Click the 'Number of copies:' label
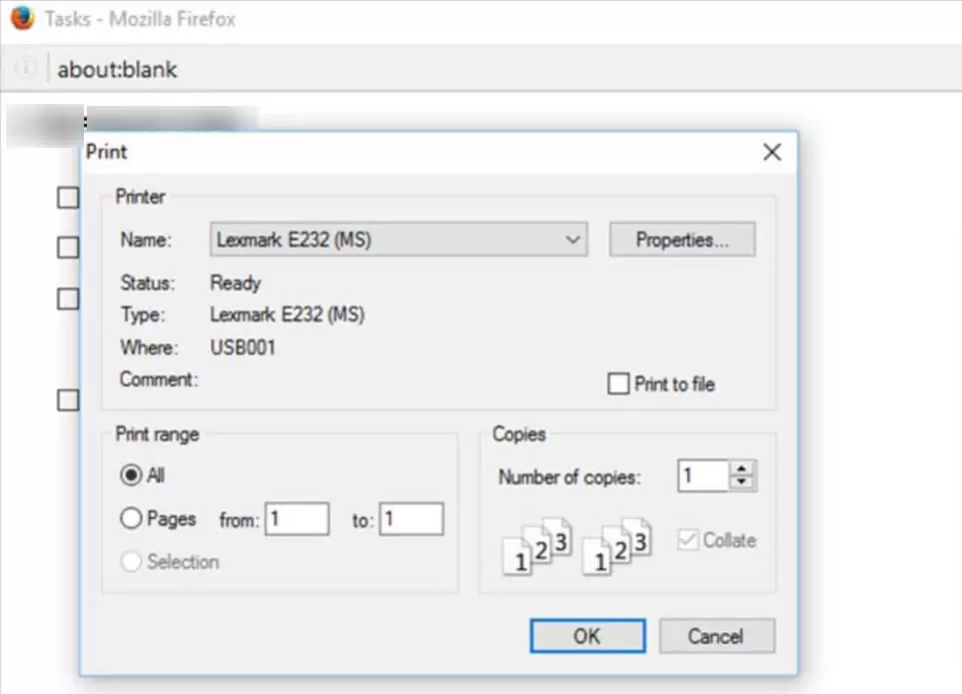 (x=569, y=477)
